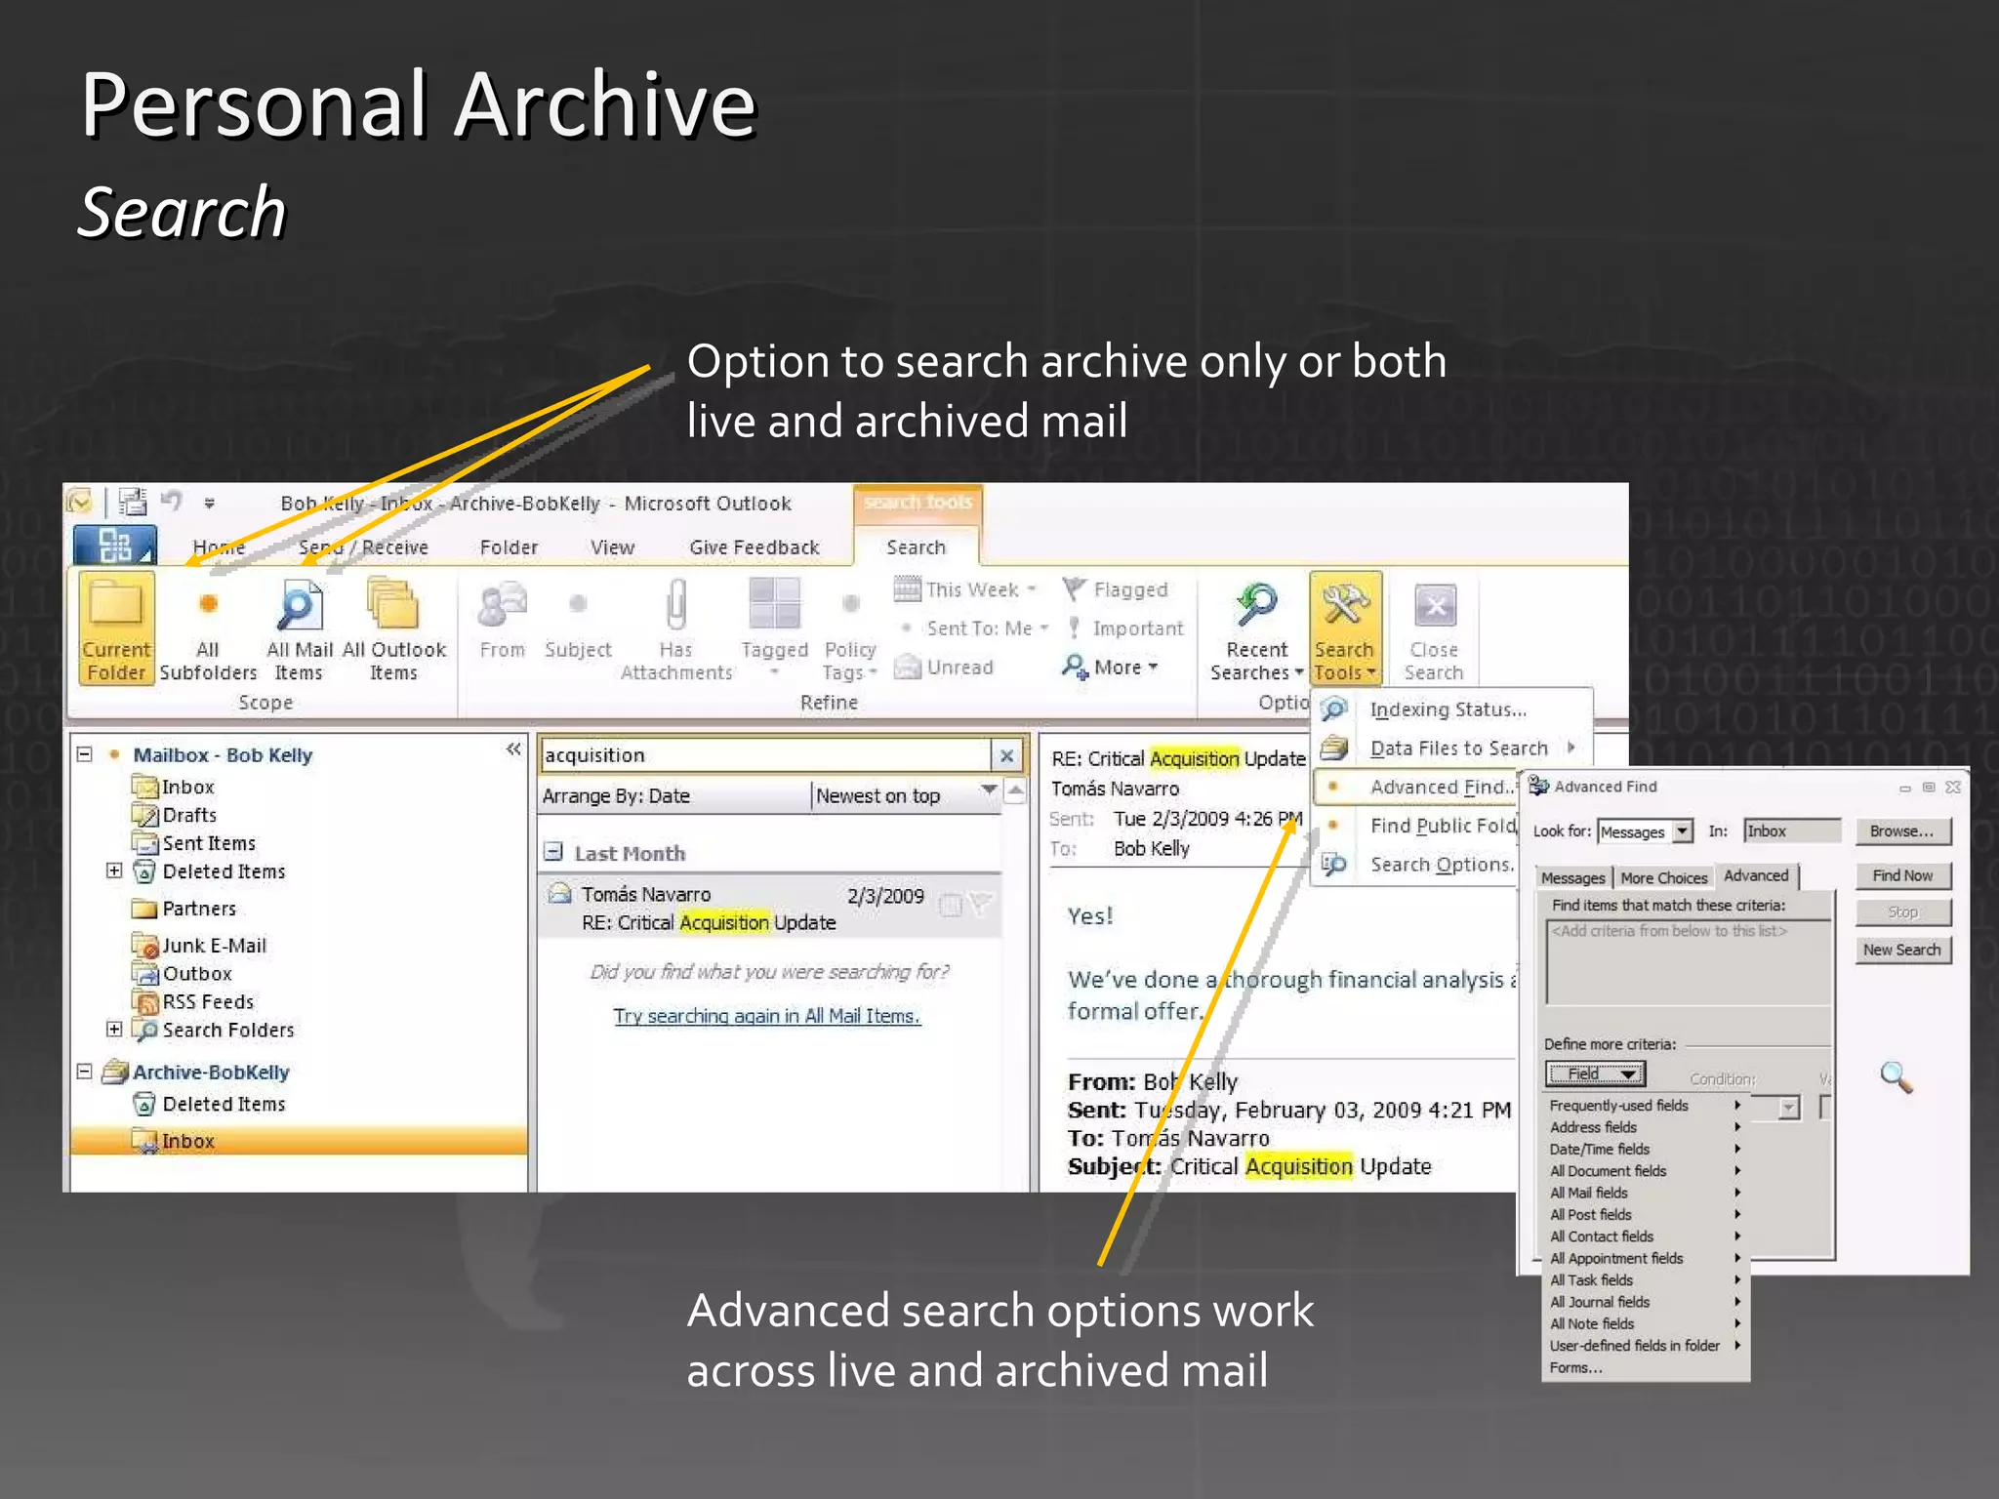Select Archive Inbox folder
Image resolution: width=1999 pixels, height=1499 pixels.
pyautogui.click(x=298, y=1141)
